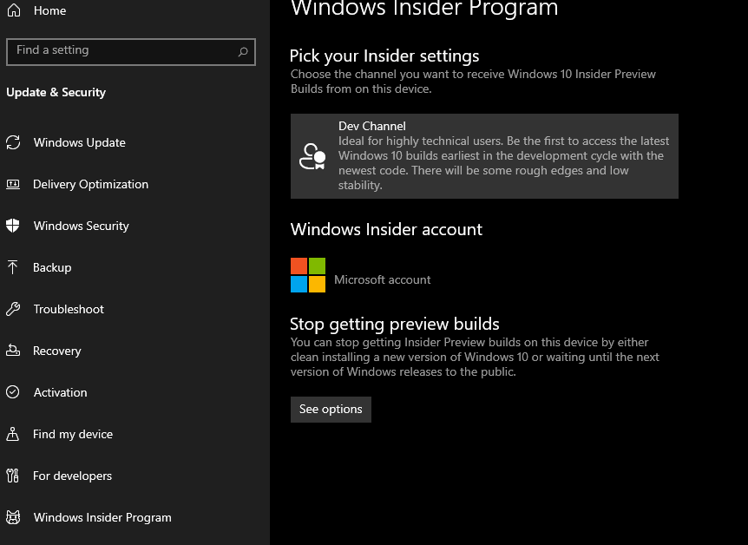Open the Troubleshoot page
Viewport: 748px width, 545px height.
pyautogui.click(x=69, y=309)
